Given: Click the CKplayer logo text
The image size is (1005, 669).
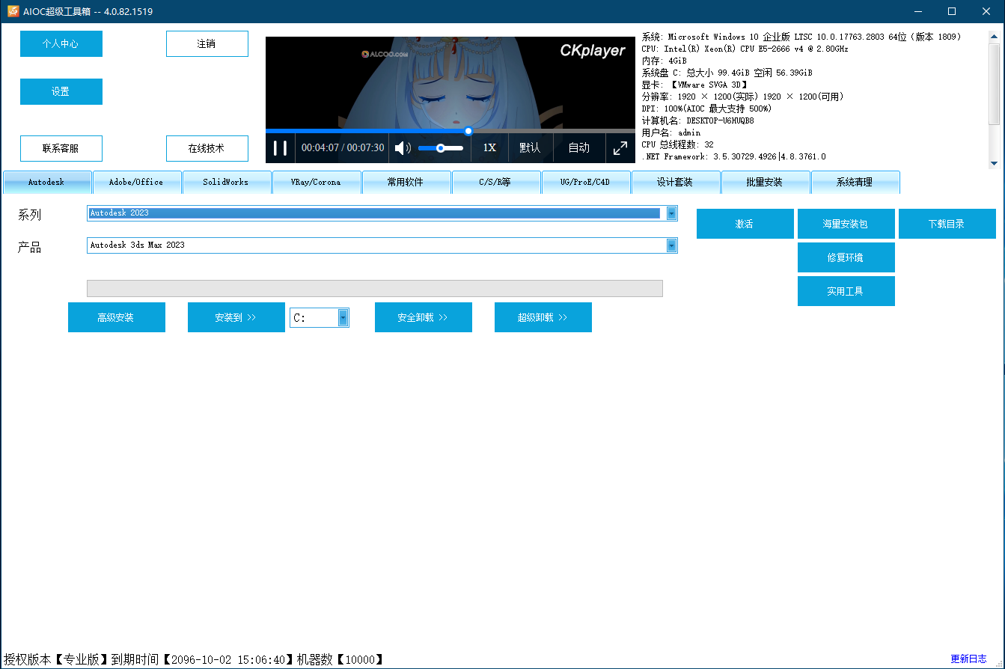Looking at the screenshot, I should (592, 50).
